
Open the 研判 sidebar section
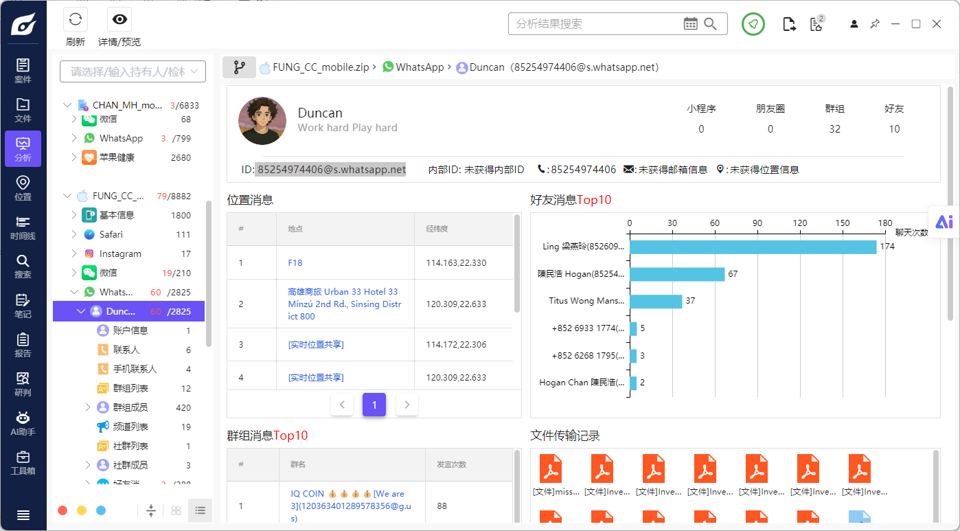coord(23,384)
